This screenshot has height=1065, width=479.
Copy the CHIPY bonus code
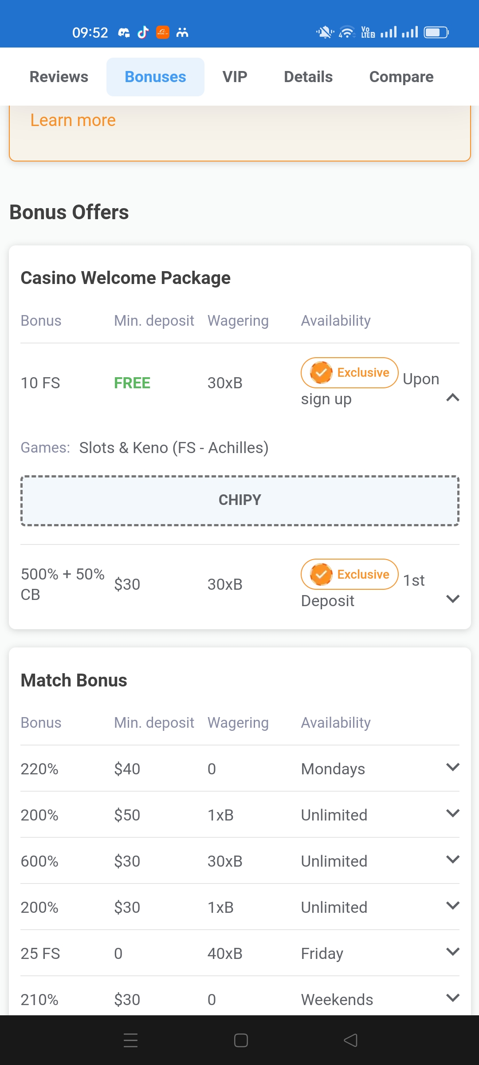click(240, 500)
